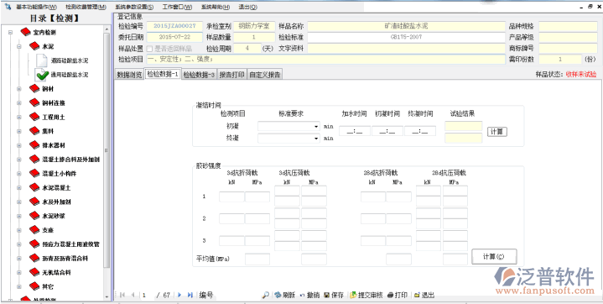
Task: Click 计算 button in 凝结时间 section
Action: tap(497, 131)
